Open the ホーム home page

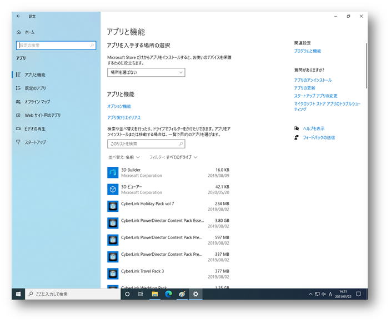(x=26, y=32)
